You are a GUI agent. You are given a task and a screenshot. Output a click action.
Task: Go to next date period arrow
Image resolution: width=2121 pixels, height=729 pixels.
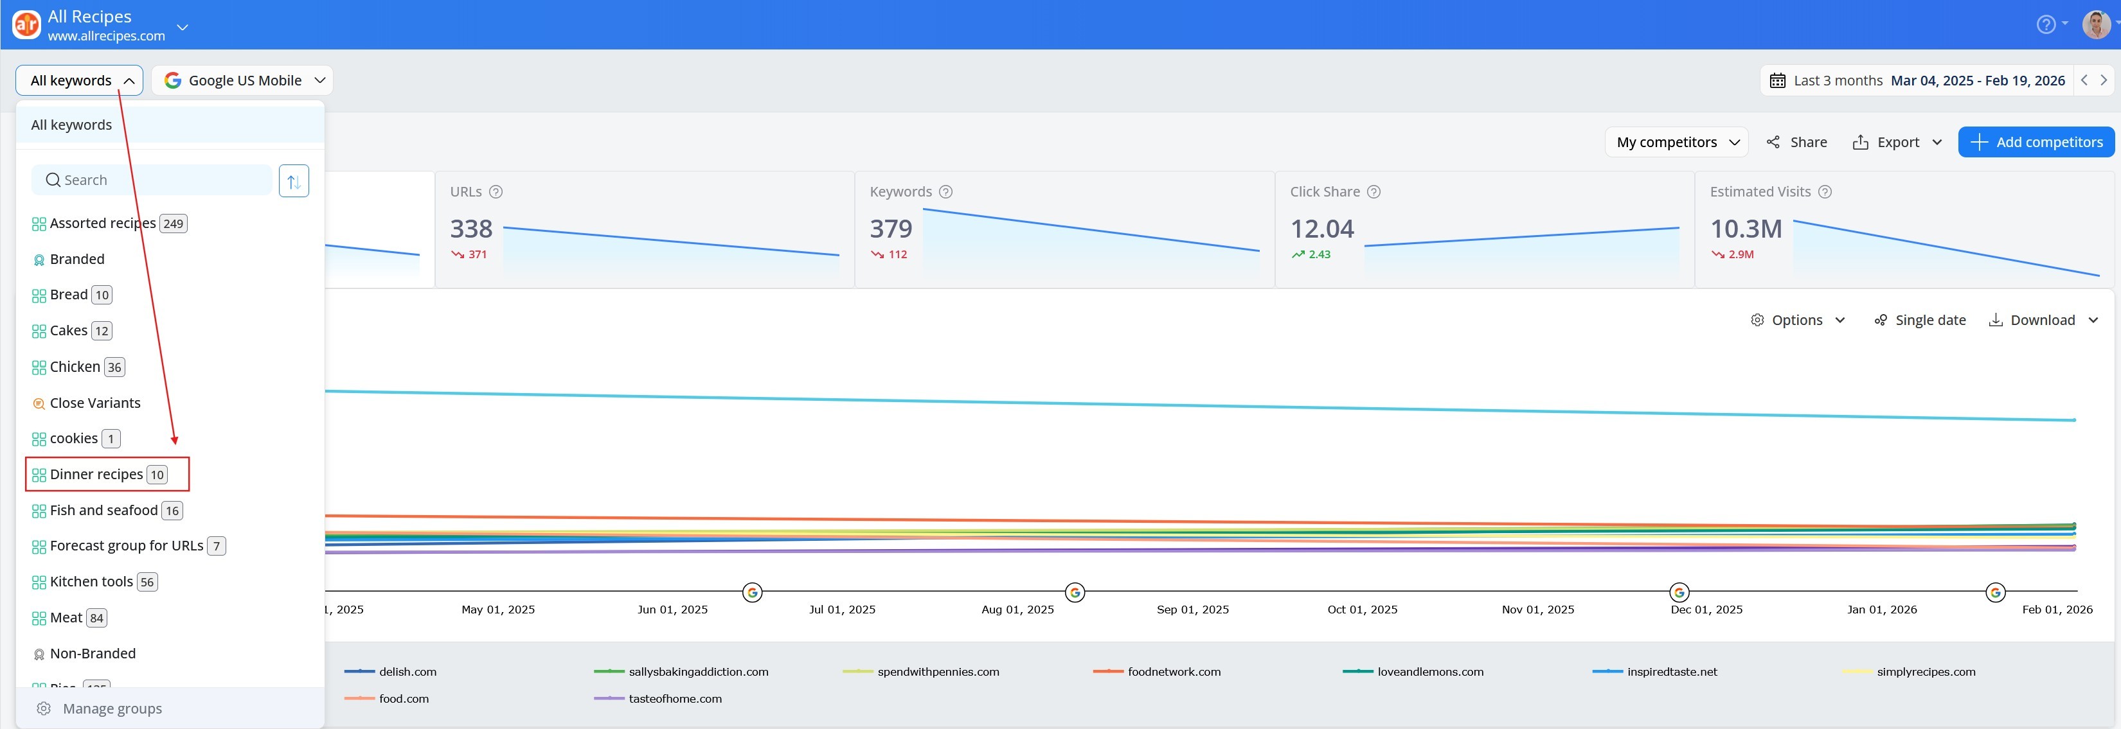point(2103,80)
